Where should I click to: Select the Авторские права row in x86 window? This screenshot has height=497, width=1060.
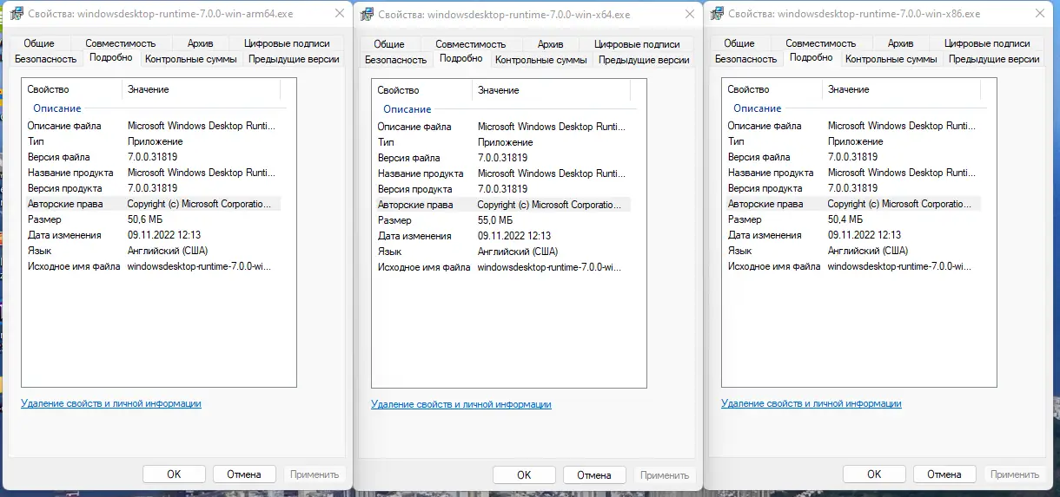point(851,204)
